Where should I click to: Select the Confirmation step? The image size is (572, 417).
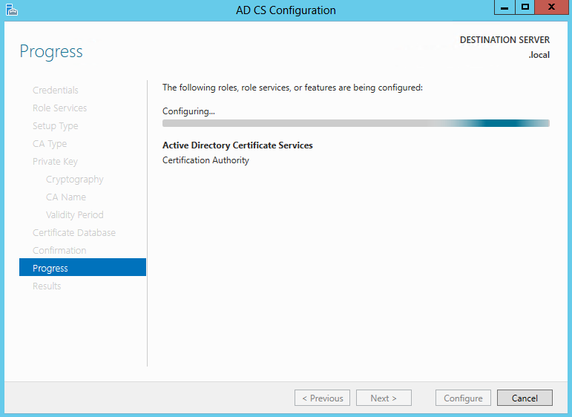[x=59, y=251]
